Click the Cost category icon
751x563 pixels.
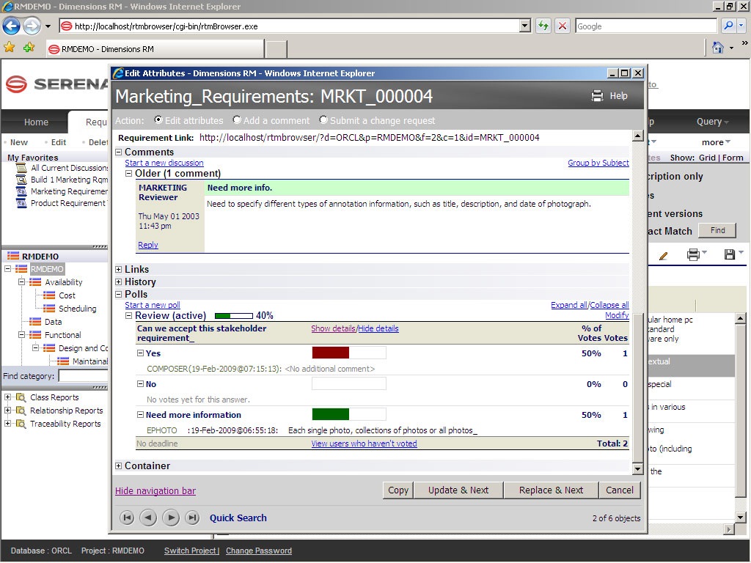[x=49, y=295]
